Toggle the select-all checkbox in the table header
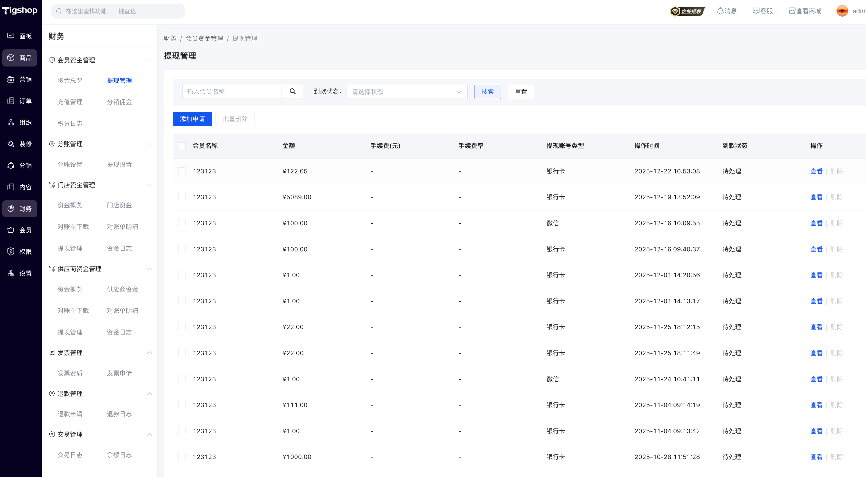 182,146
